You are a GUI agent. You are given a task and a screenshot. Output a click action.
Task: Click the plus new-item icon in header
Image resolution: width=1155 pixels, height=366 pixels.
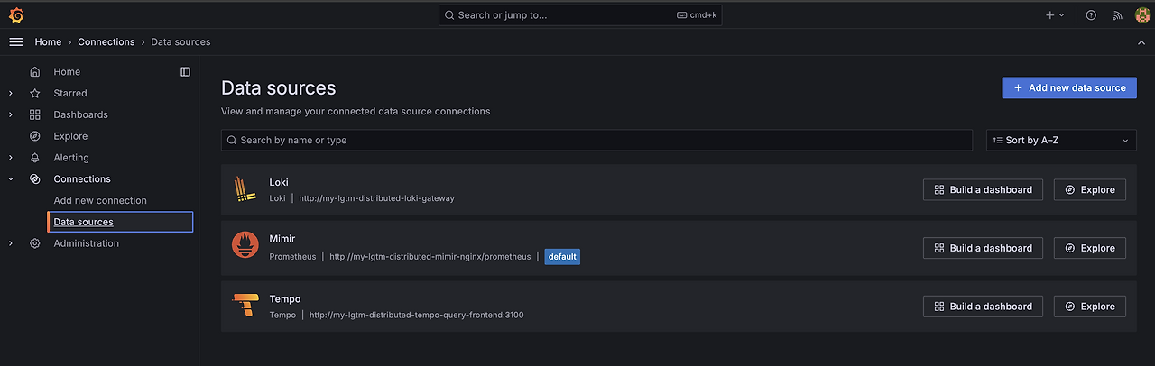point(1050,15)
